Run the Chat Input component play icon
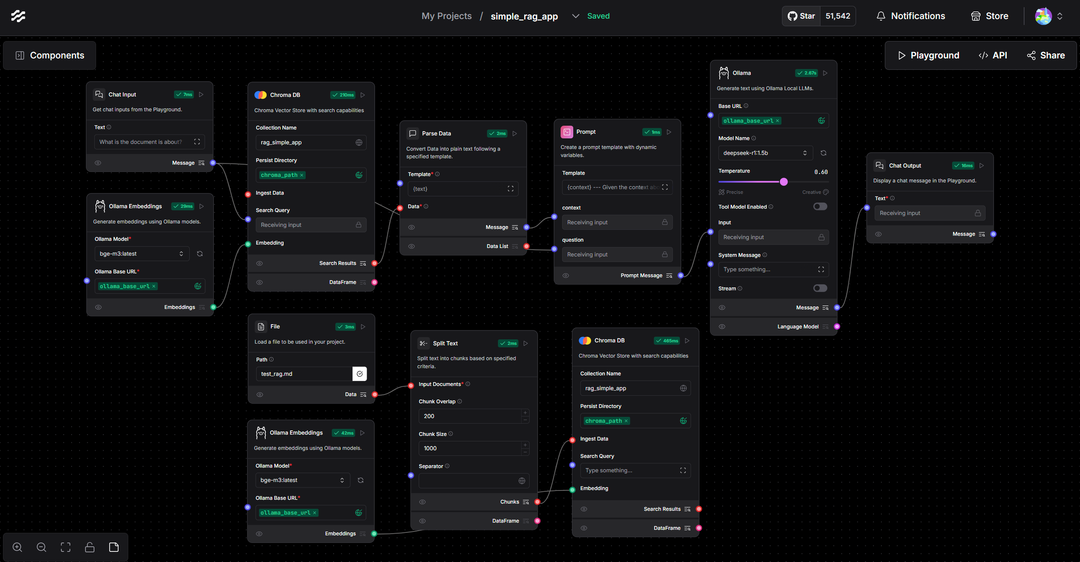1080x562 pixels. pos(202,94)
